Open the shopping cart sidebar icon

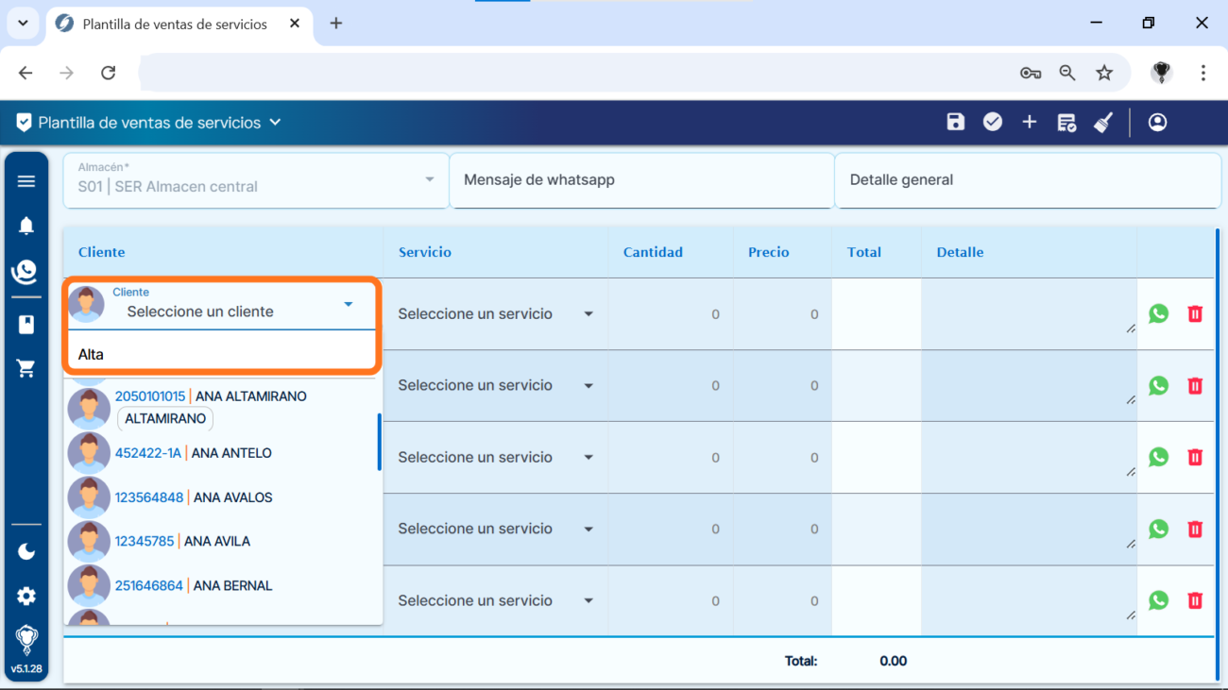pos(26,369)
